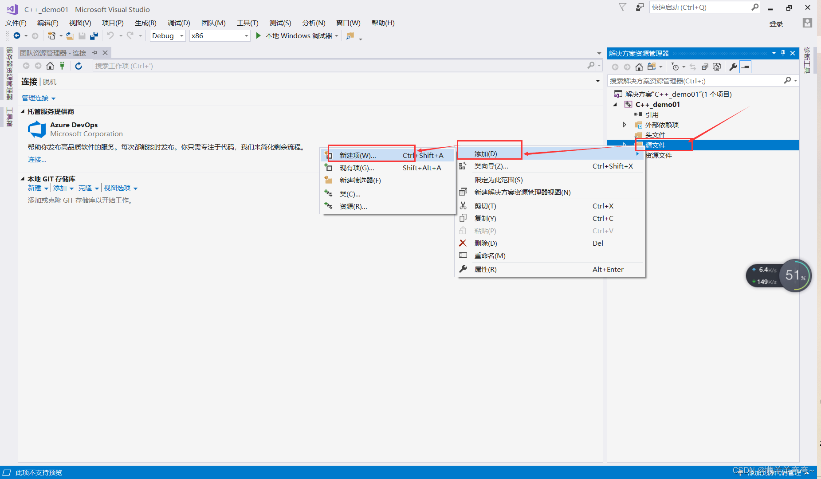Click the account avatar icon

pyautogui.click(x=807, y=23)
